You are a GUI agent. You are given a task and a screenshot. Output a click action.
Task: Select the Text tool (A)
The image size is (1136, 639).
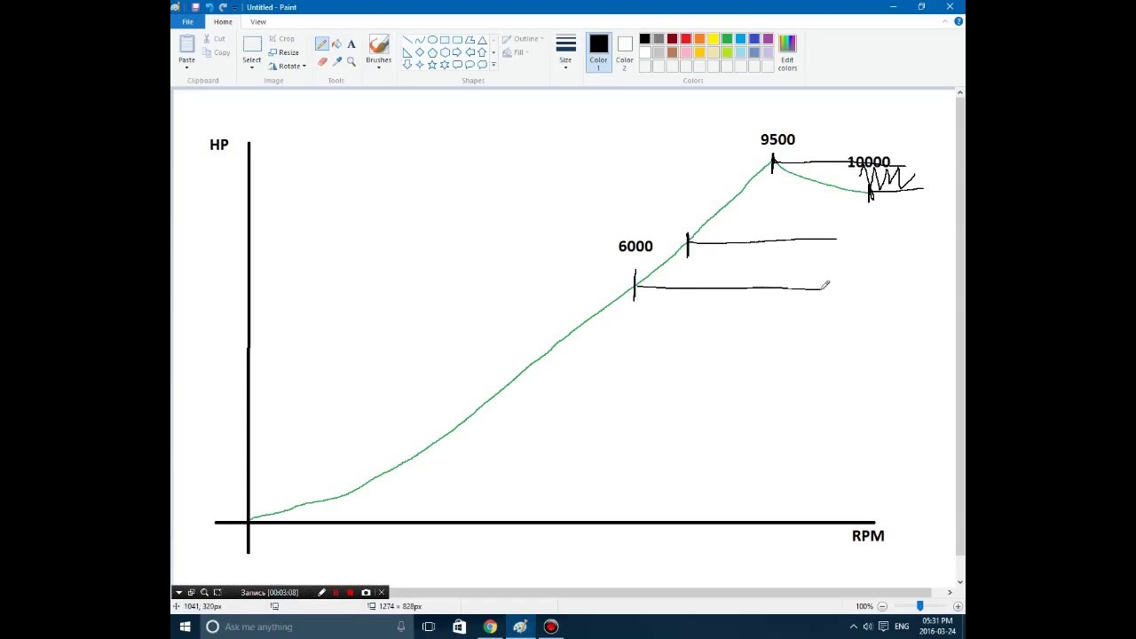point(351,44)
